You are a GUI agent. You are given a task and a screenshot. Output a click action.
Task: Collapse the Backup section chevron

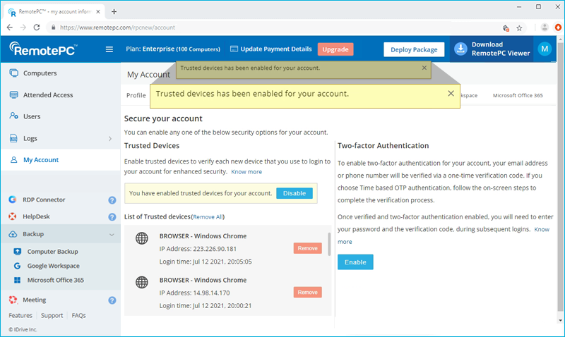[x=112, y=235]
